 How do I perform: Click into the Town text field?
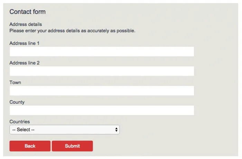[102, 91]
